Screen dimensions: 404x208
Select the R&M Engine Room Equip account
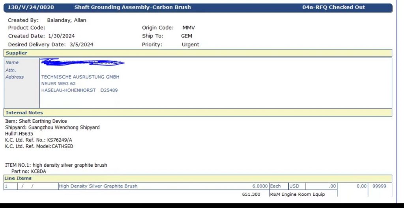point(297,194)
